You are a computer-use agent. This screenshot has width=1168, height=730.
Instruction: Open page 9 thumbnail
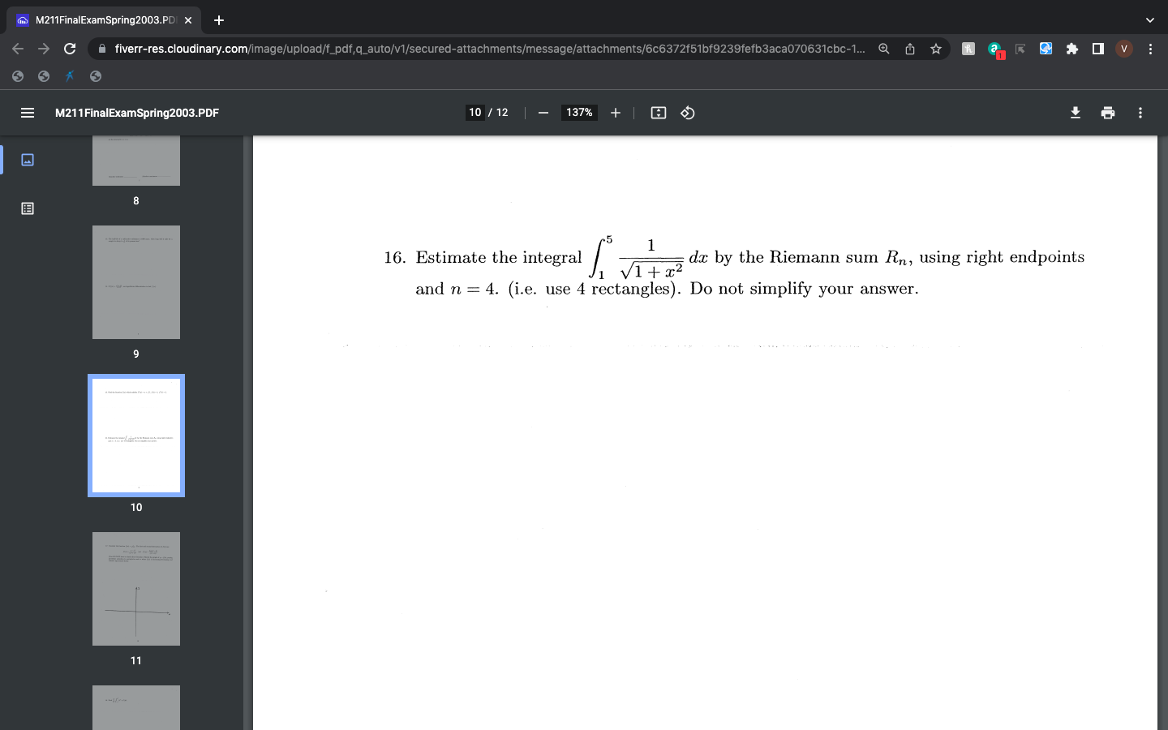click(x=136, y=282)
